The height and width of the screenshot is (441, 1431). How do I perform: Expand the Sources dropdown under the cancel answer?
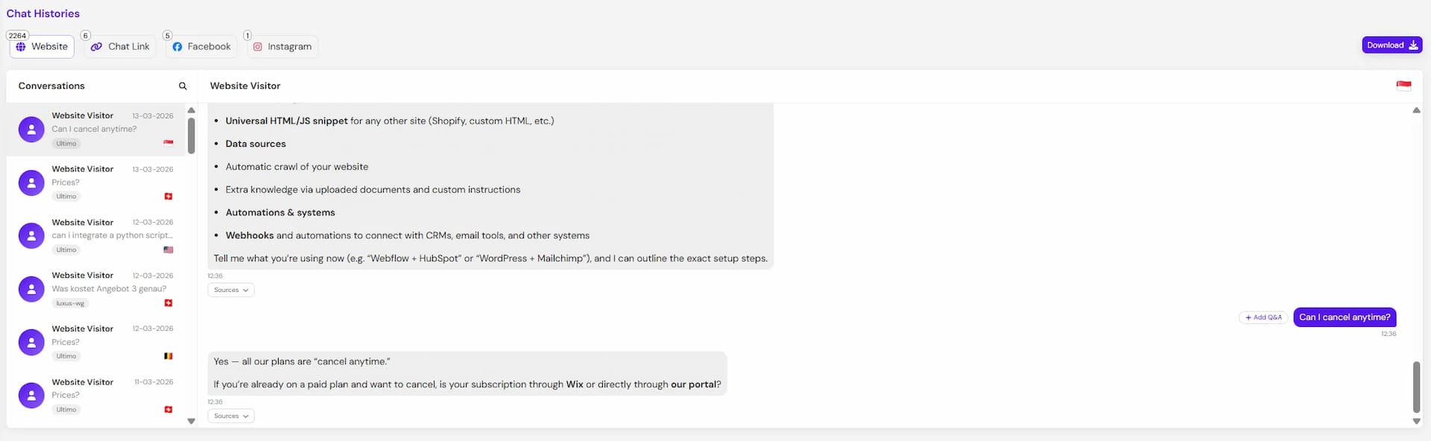tap(230, 416)
